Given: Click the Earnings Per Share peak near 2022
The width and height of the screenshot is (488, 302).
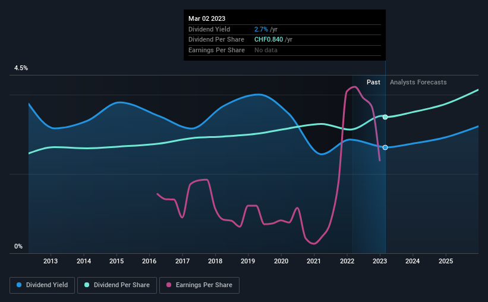Looking at the screenshot, I should pyautogui.click(x=354, y=87).
